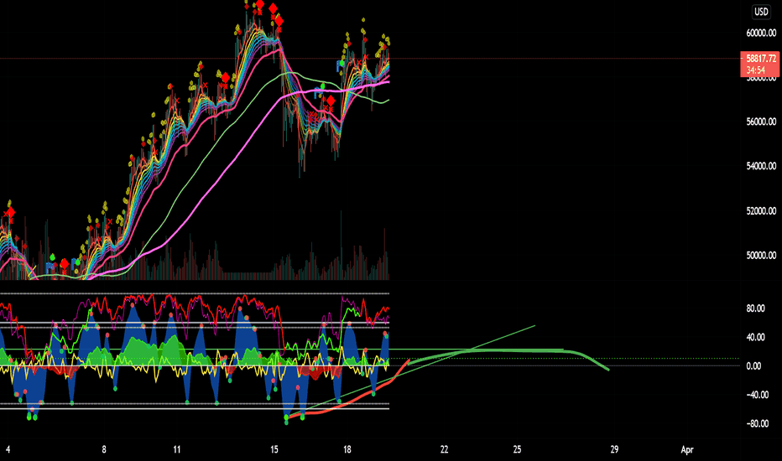Click the 80.00 oscillator axis label

755,308
